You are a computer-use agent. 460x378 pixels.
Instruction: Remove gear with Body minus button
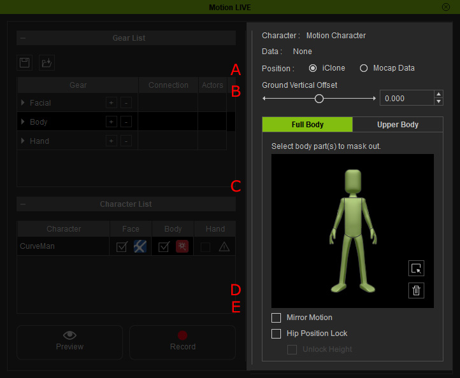(x=126, y=122)
